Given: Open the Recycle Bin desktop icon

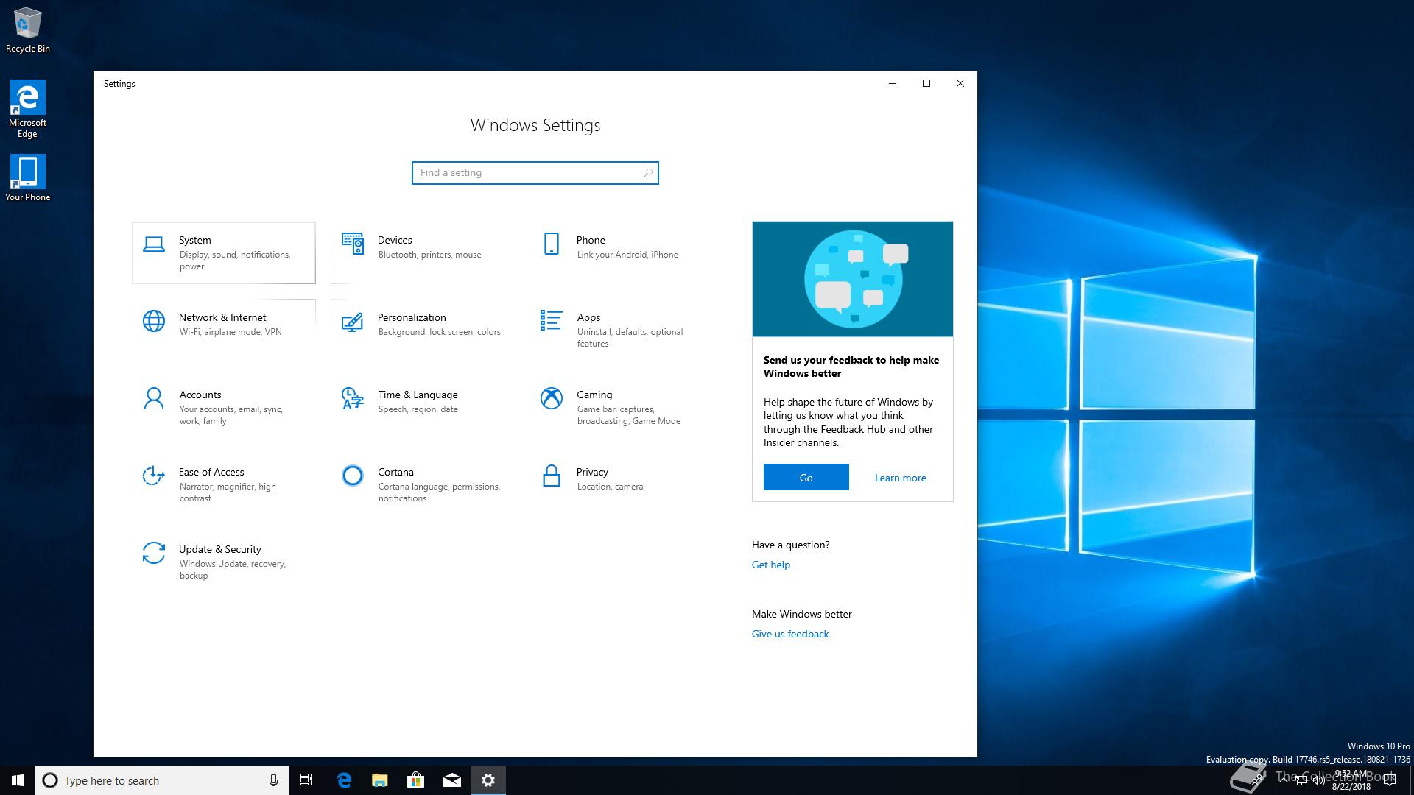Looking at the screenshot, I should pyautogui.click(x=28, y=30).
